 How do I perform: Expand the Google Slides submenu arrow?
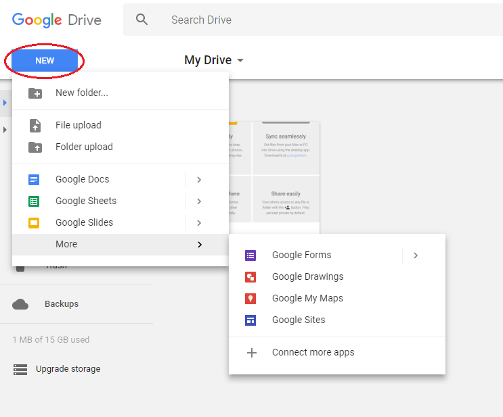tap(199, 223)
